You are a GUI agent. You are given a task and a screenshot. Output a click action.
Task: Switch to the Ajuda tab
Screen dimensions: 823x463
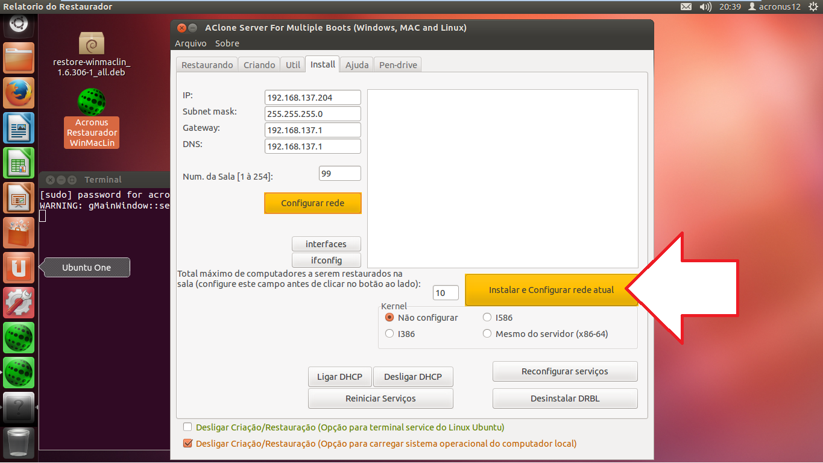point(357,65)
